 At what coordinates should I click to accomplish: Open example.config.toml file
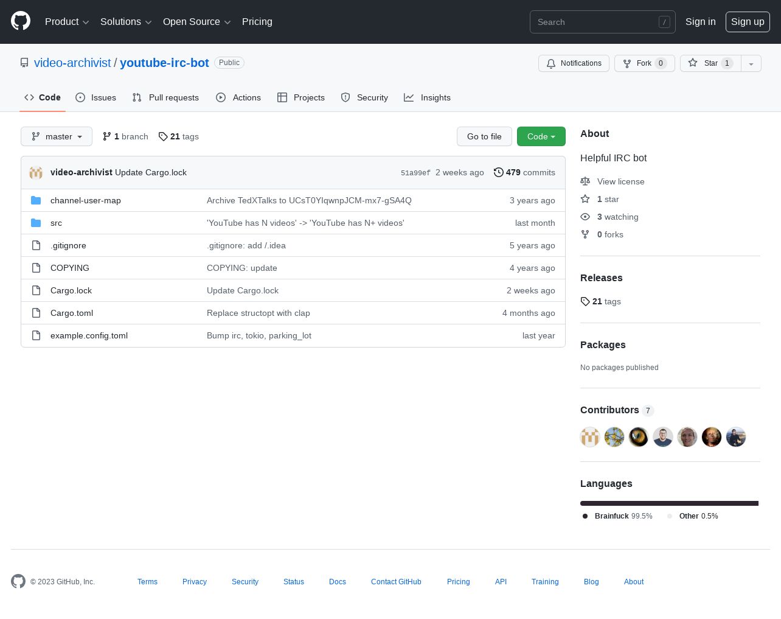(x=89, y=335)
